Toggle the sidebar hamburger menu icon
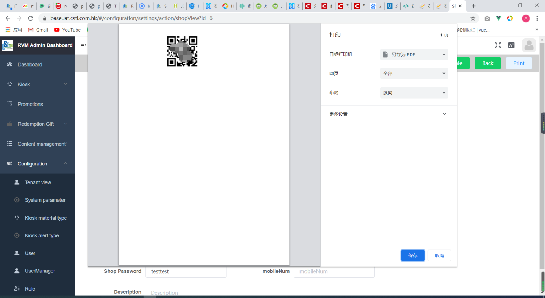Viewport: 545px width, 298px height. coord(83,45)
